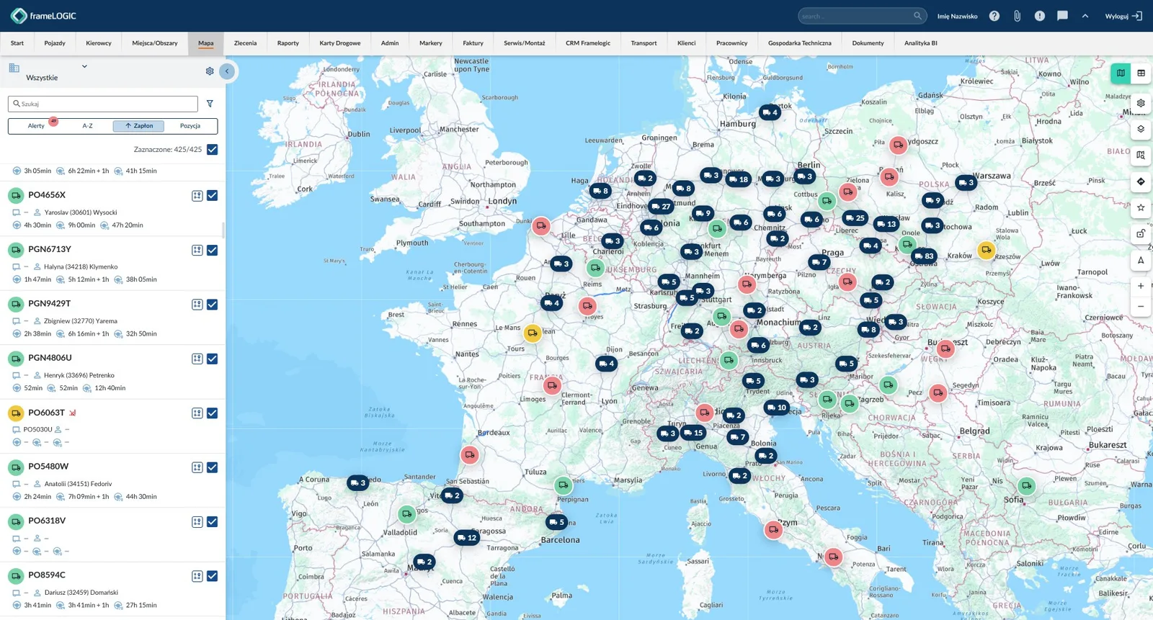The image size is (1153, 620).
Task: Open the Analityka BI menu
Action: (921, 43)
